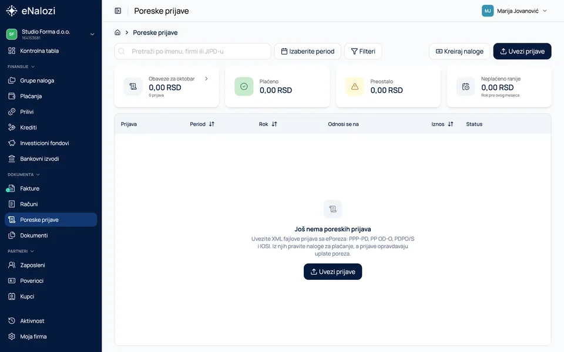The width and height of the screenshot is (564, 352).
Task: Navigate to Plaćanja
Action: click(x=51, y=96)
